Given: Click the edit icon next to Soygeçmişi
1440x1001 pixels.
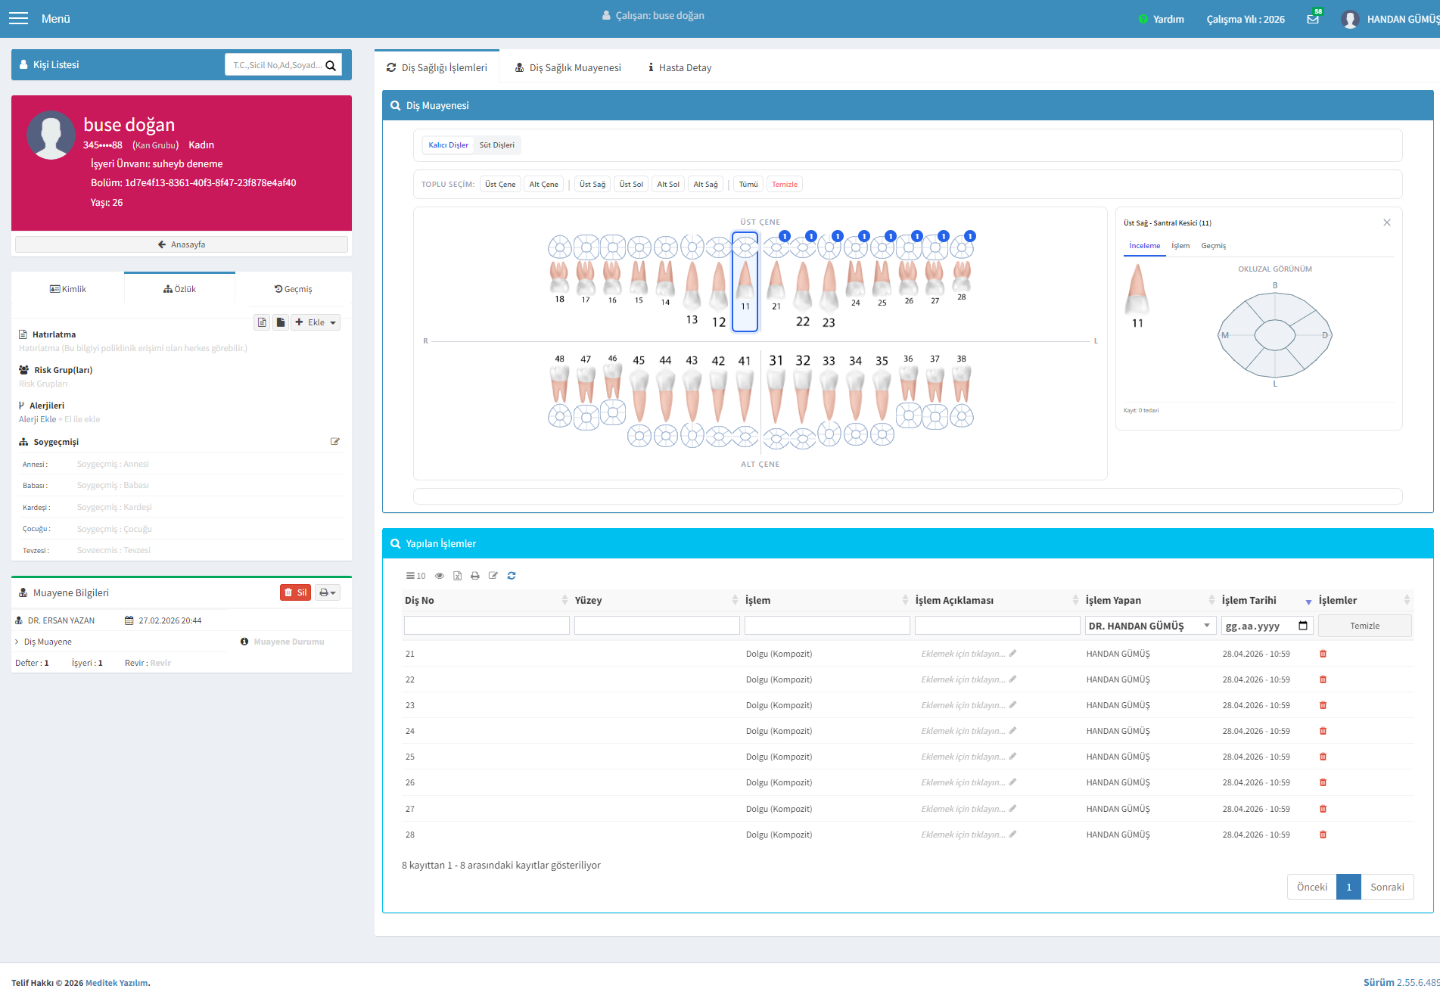Looking at the screenshot, I should coord(335,442).
